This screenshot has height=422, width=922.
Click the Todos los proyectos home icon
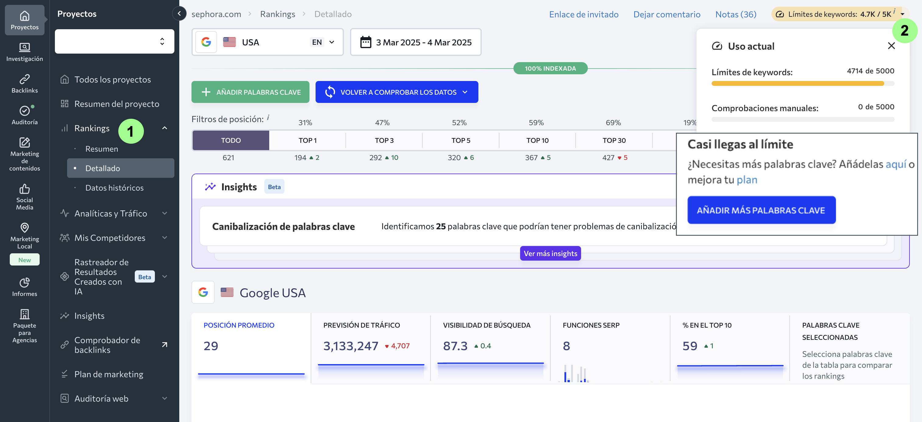tap(64, 79)
